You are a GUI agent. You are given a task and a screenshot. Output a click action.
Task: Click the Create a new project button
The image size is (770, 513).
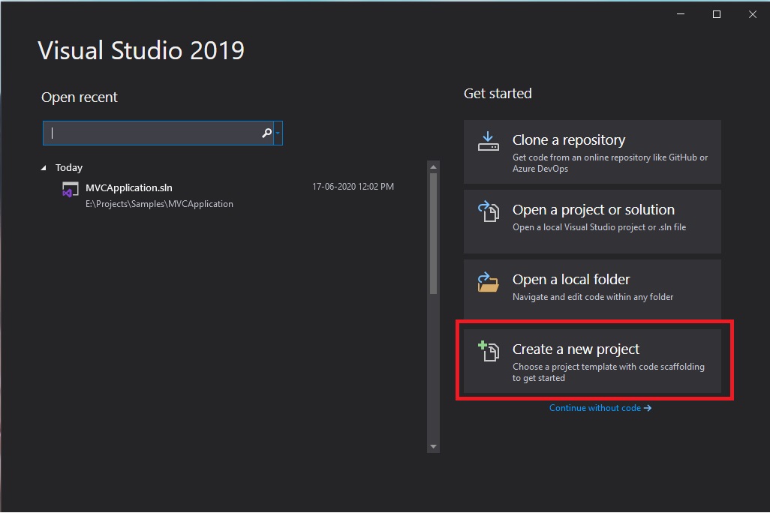[592, 361]
